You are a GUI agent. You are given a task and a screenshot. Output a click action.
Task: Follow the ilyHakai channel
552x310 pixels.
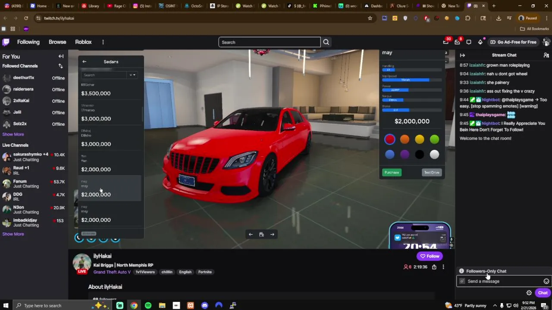[429, 256]
